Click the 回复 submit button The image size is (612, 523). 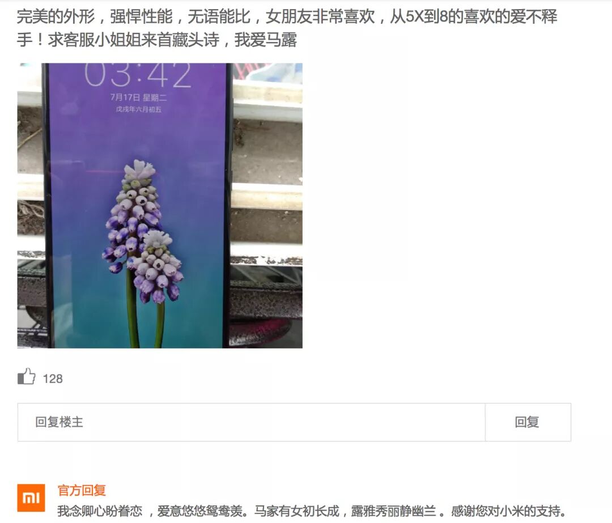(528, 422)
